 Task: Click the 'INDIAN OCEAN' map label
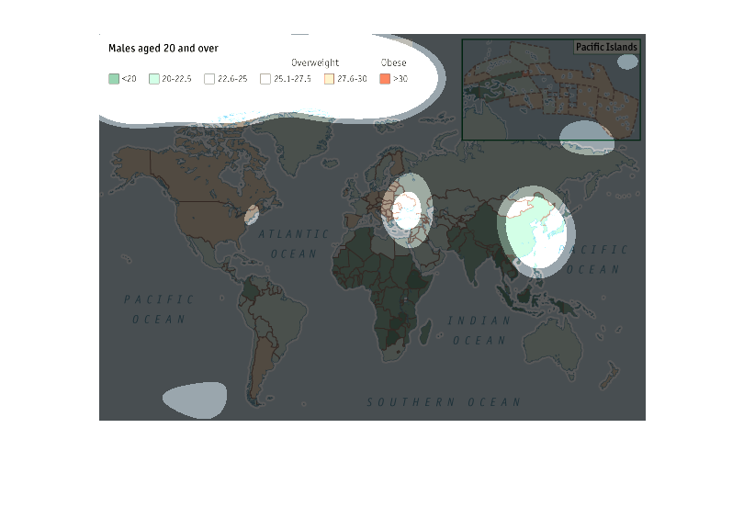point(479,330)
